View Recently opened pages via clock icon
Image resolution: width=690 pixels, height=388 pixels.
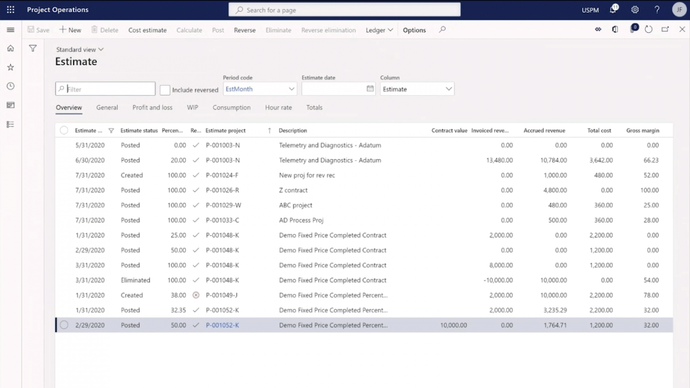[10, 86]
